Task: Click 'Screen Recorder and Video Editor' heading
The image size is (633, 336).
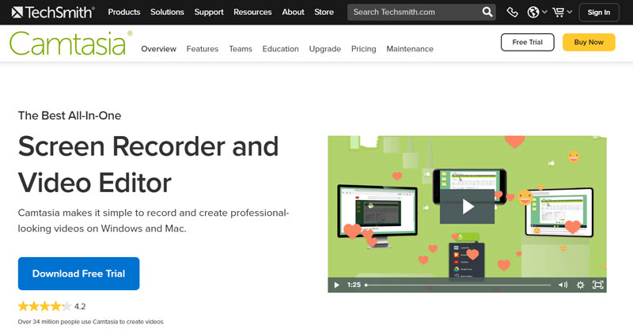Action: coord(149,164)
